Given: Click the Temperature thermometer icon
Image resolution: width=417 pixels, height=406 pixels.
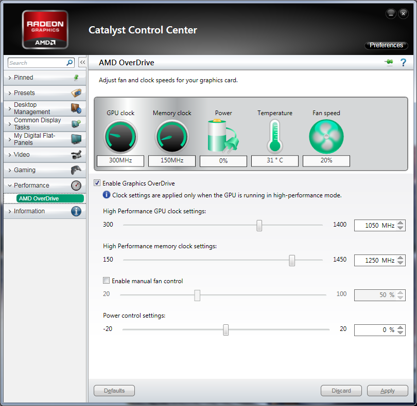Looking at the screenshot, I should point(275,137).
